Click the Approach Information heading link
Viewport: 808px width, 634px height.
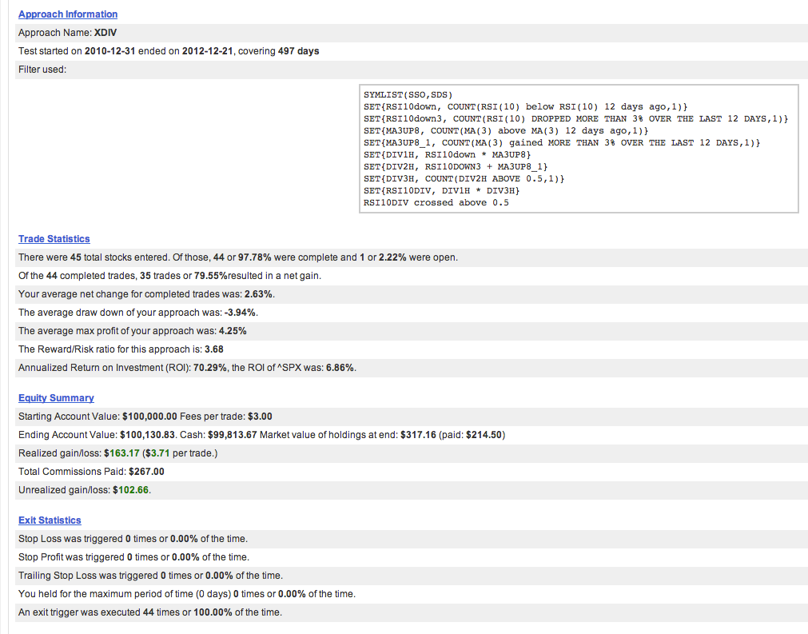tap(68, 14)
